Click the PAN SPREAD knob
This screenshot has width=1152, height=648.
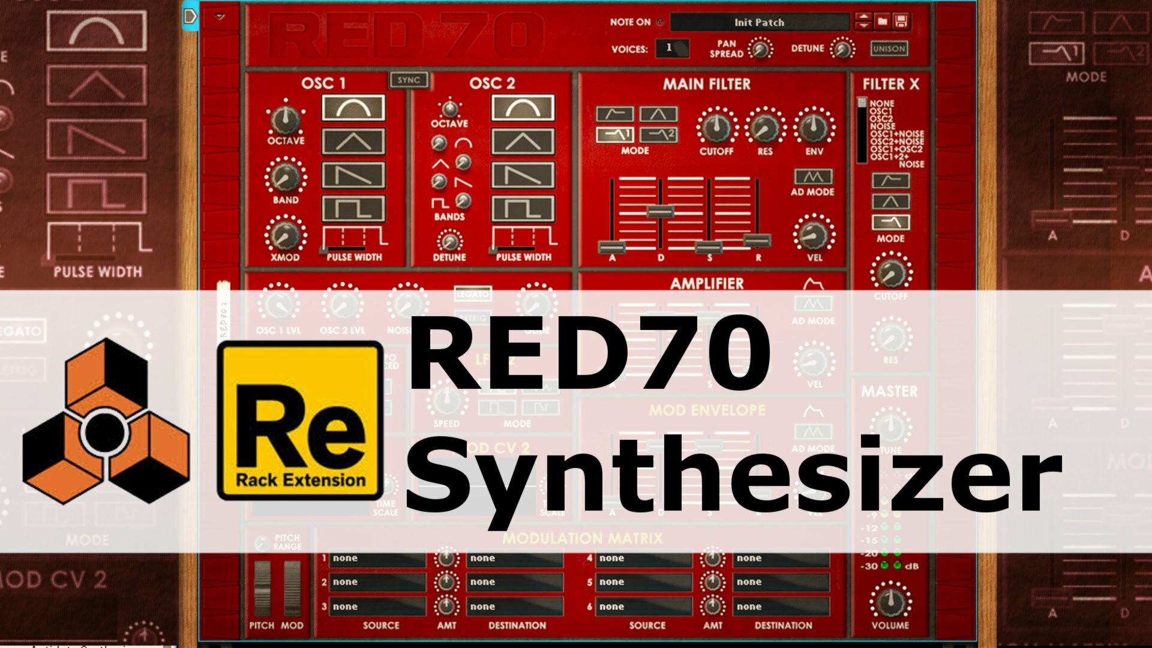click(x=761, y=49)
